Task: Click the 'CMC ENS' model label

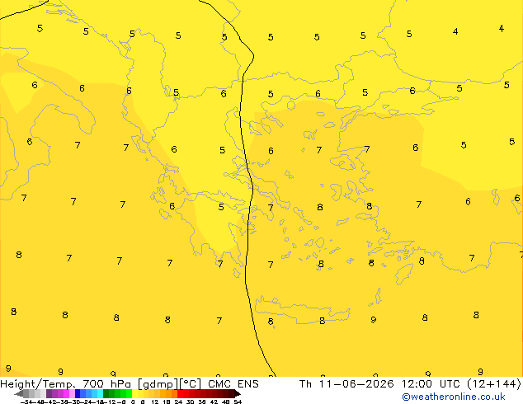Action: click(233, 384)
